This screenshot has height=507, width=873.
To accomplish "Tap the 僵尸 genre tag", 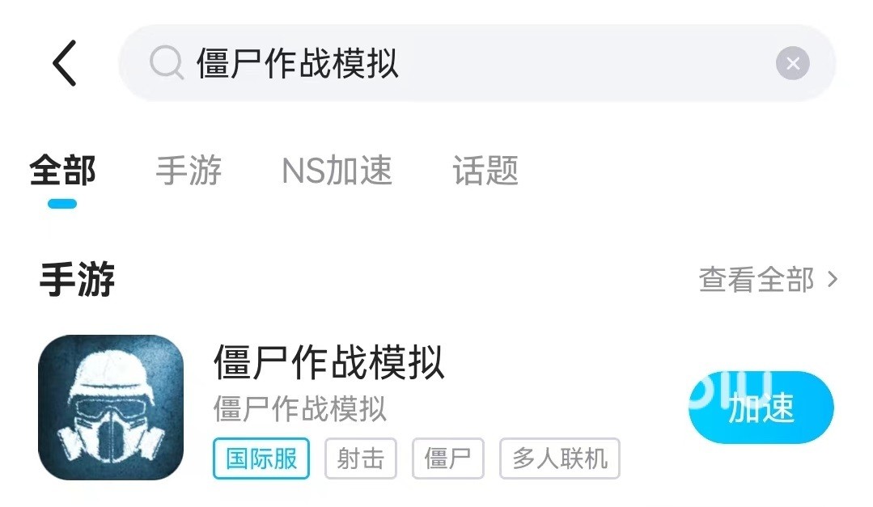I will (x=447, y=458).
